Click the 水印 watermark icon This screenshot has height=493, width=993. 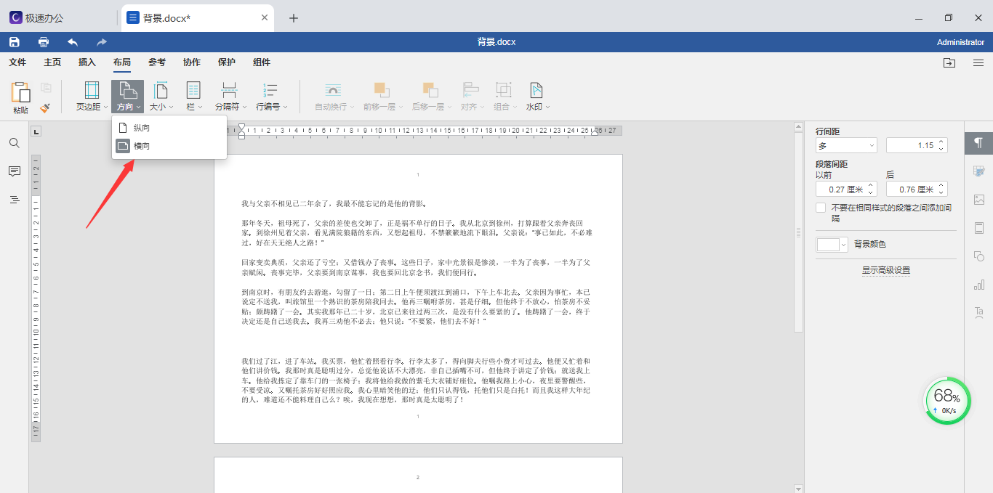click(x=536, y=90)
